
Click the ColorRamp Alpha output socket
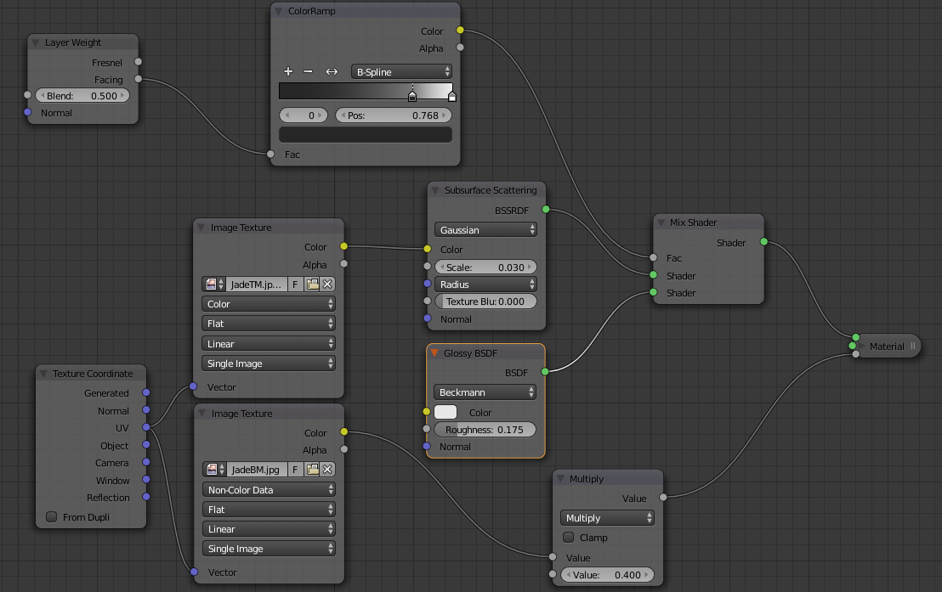460,48
